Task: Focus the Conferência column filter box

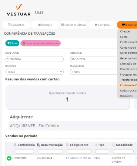Action: [24, 151]
